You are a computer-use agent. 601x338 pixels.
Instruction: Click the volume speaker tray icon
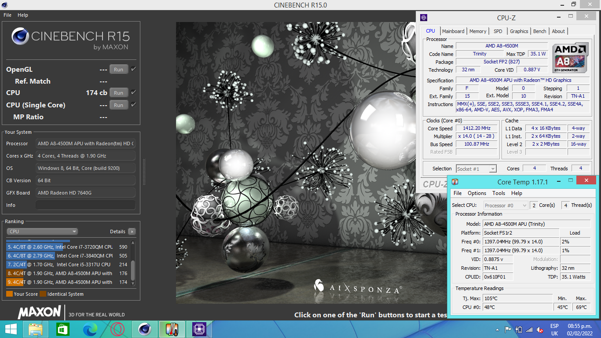[x=539, y=330]
